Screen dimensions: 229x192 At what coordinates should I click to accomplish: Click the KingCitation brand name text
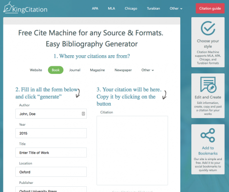tap(30, 10)
